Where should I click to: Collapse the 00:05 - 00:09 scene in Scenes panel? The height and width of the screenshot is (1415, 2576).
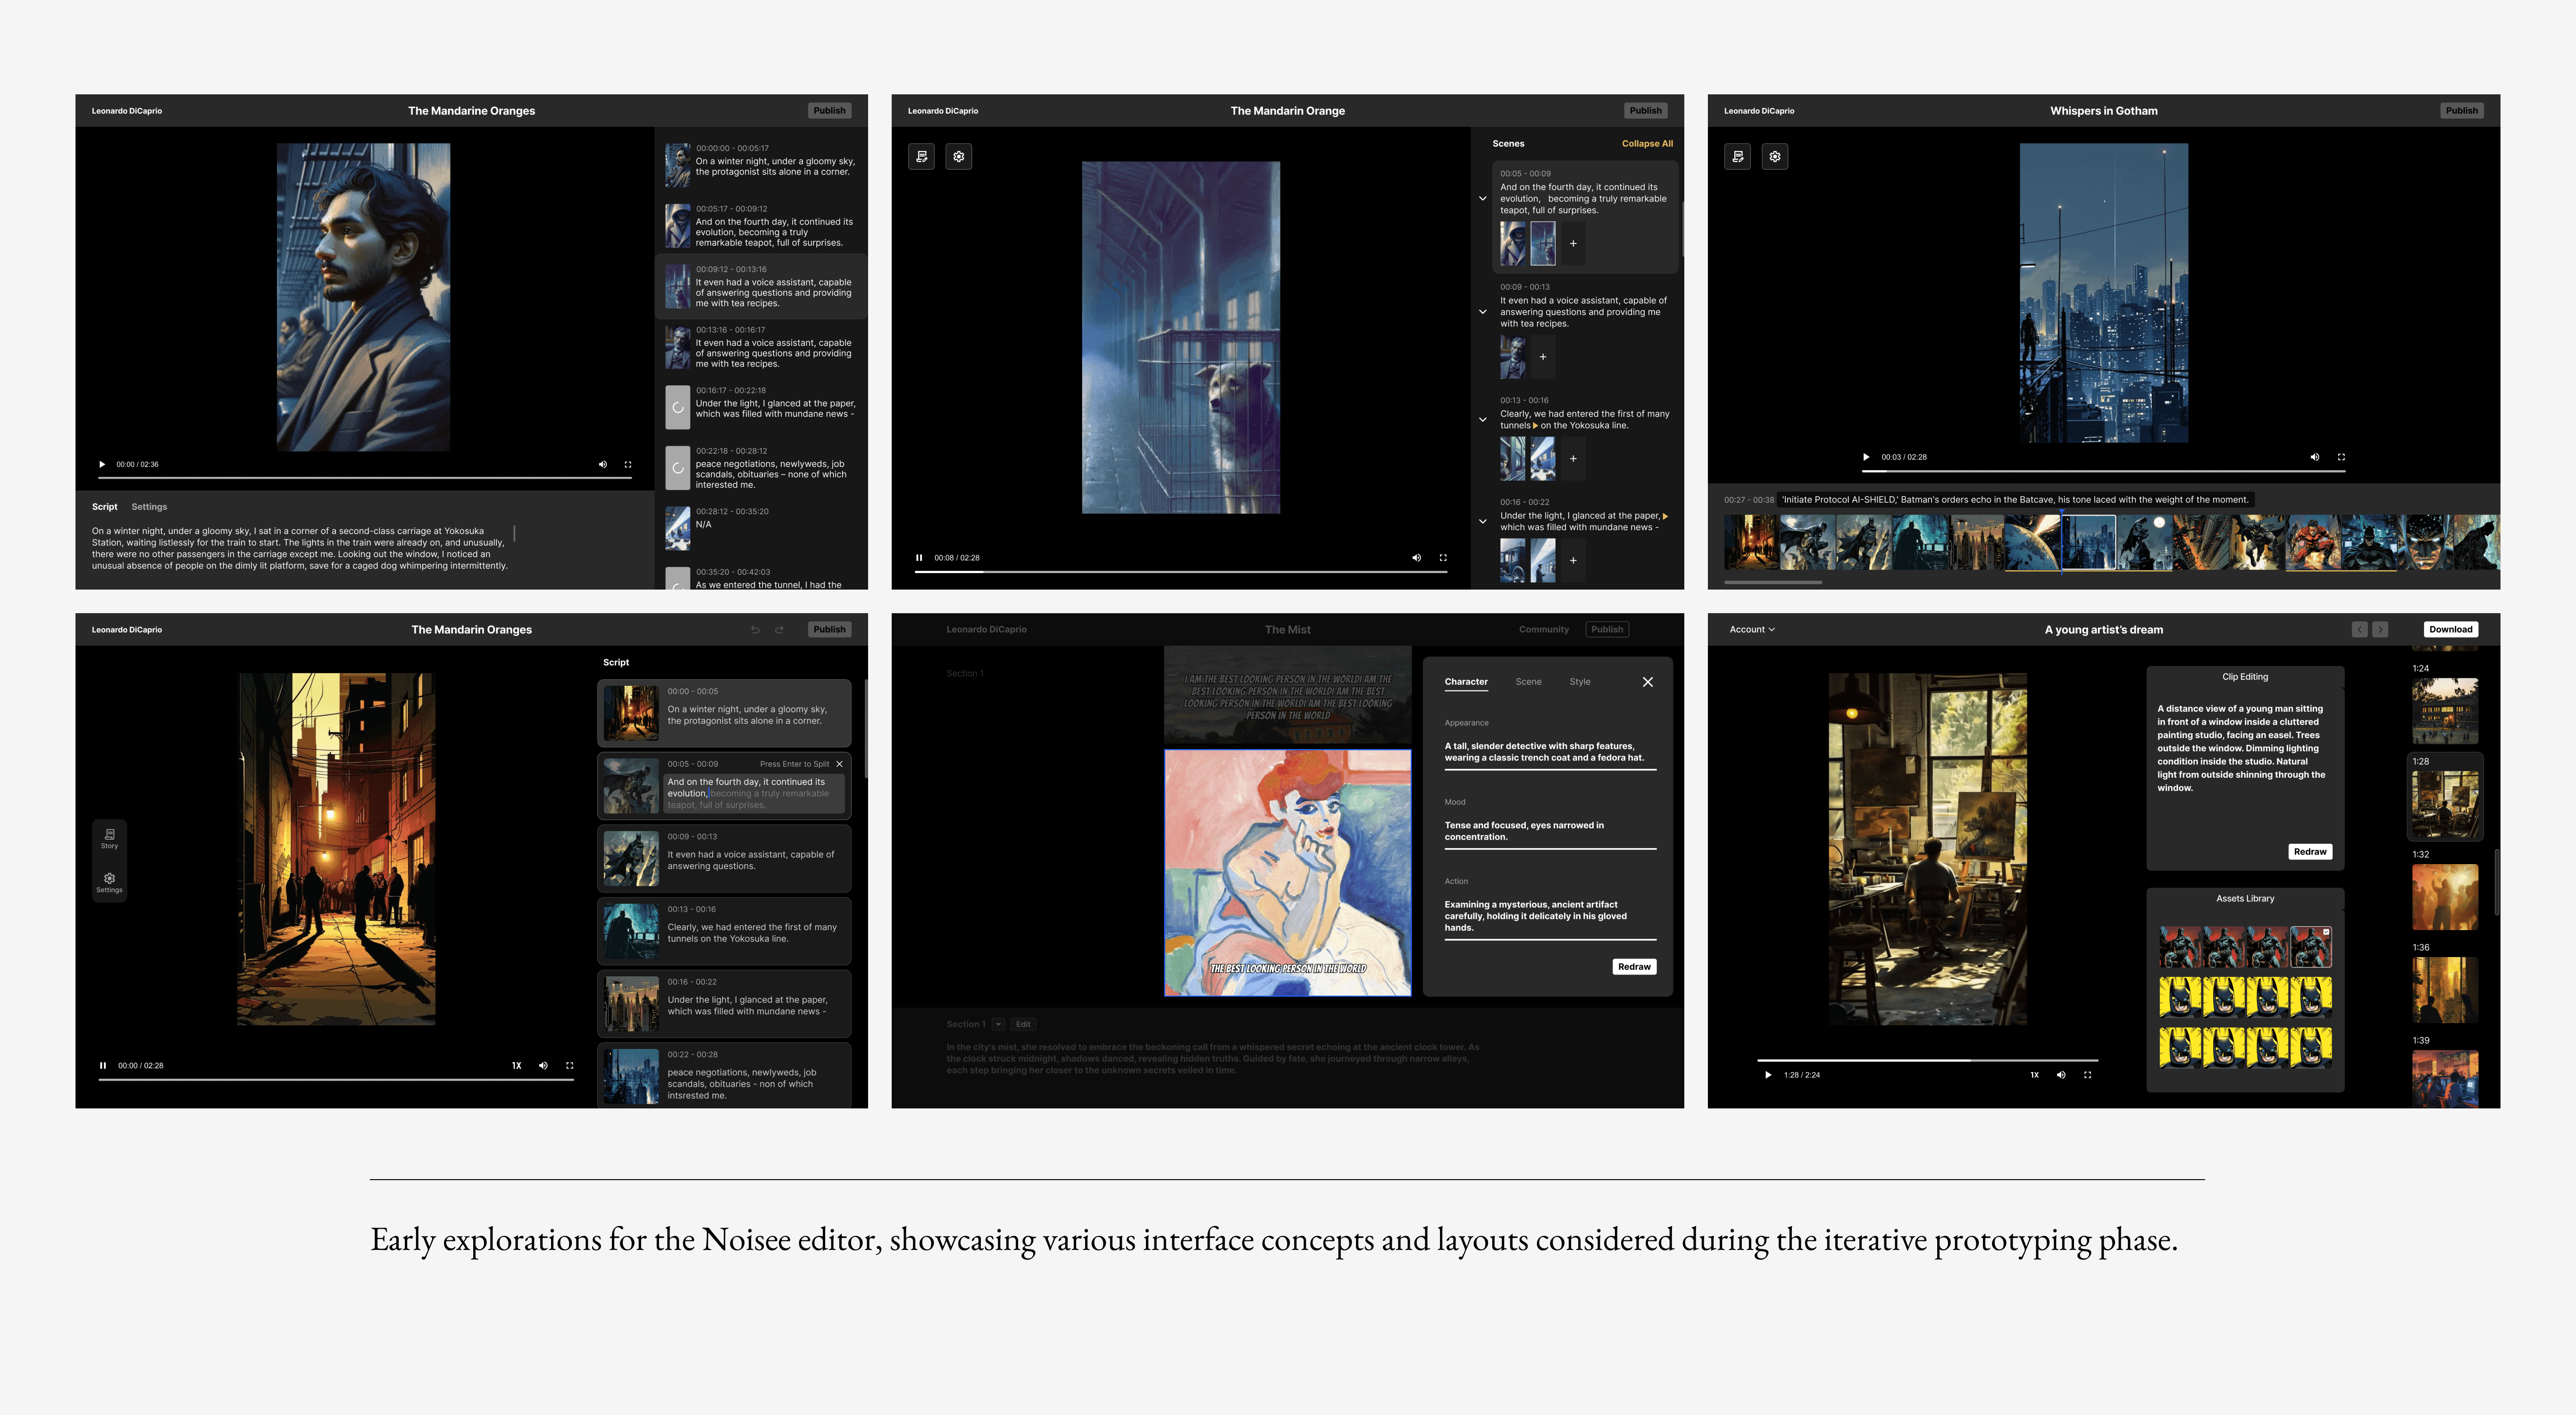(x=1483, y=199)
